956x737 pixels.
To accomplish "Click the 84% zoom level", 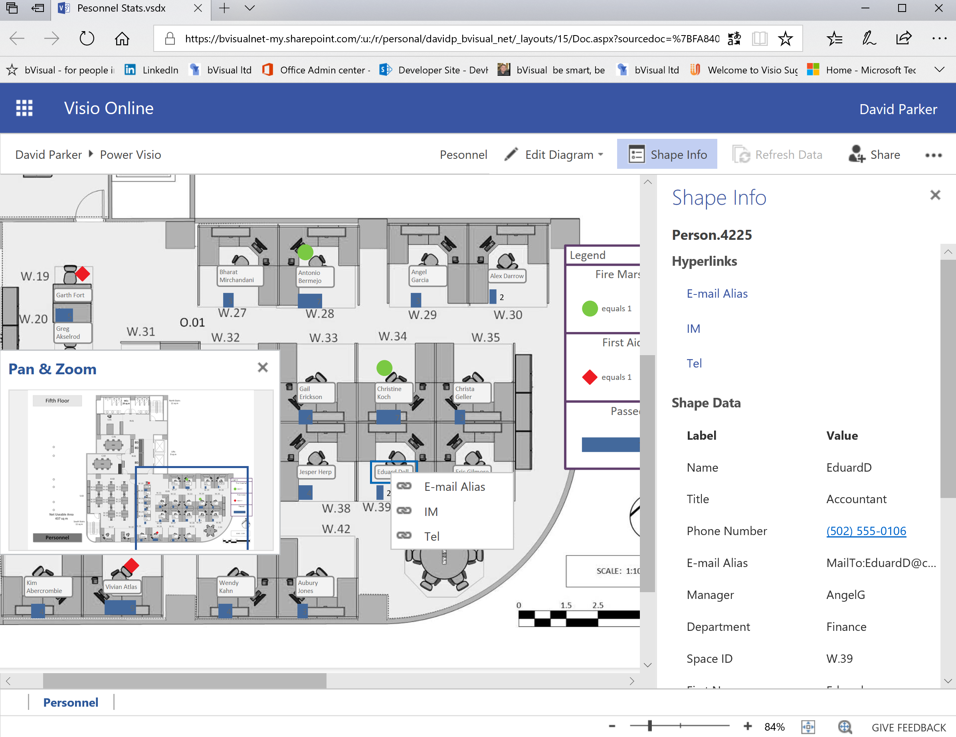I will [x=774, y=727].
